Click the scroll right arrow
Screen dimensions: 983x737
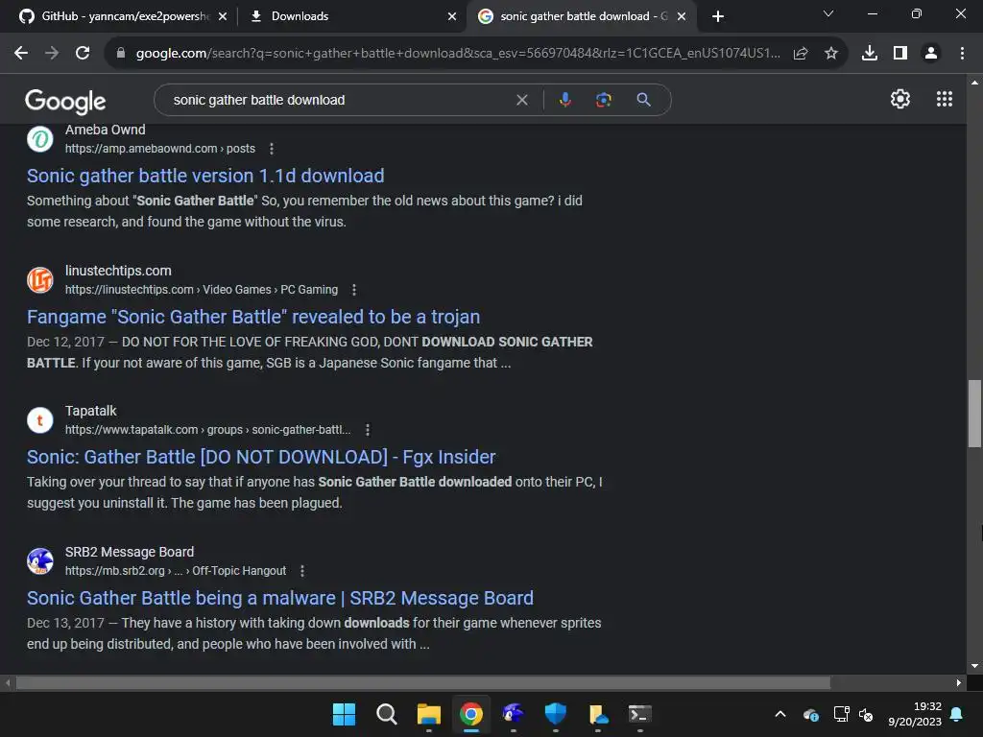[959, 682]
